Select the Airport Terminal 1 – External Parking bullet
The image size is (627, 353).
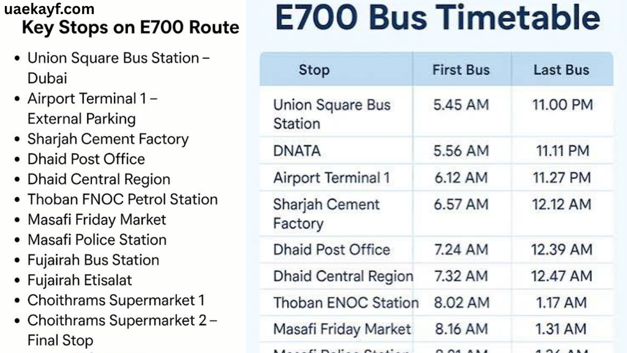click(92, 108)
